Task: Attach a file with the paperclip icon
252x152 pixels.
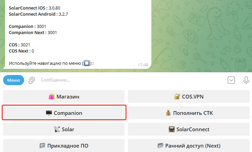Action: point(32,80)
